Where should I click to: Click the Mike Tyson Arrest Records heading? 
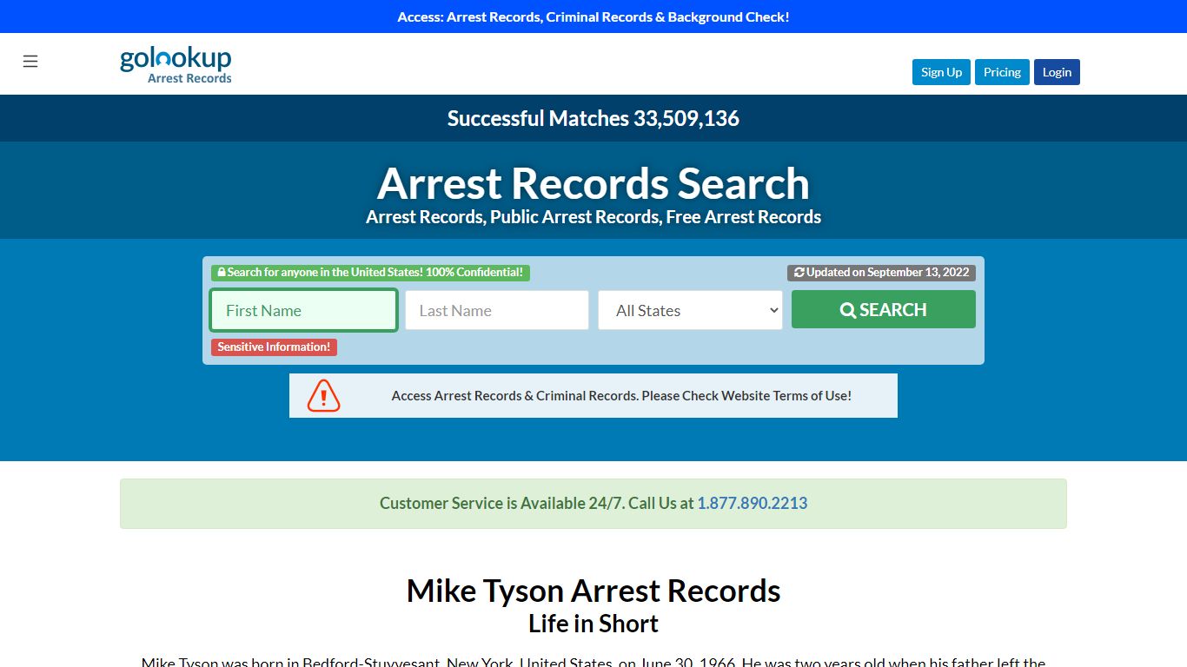[x=593, y=591]
